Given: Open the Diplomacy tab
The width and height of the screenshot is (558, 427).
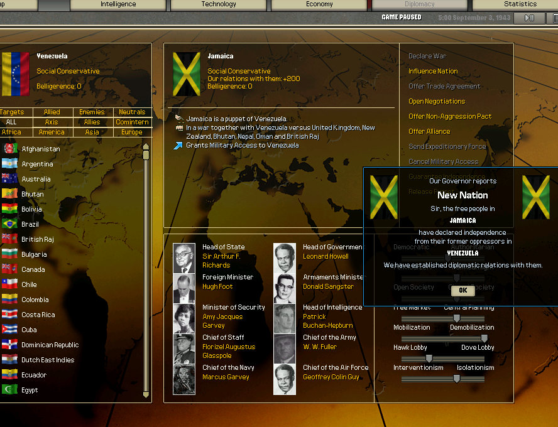Looking at the screenshot, I should (420, 4).
